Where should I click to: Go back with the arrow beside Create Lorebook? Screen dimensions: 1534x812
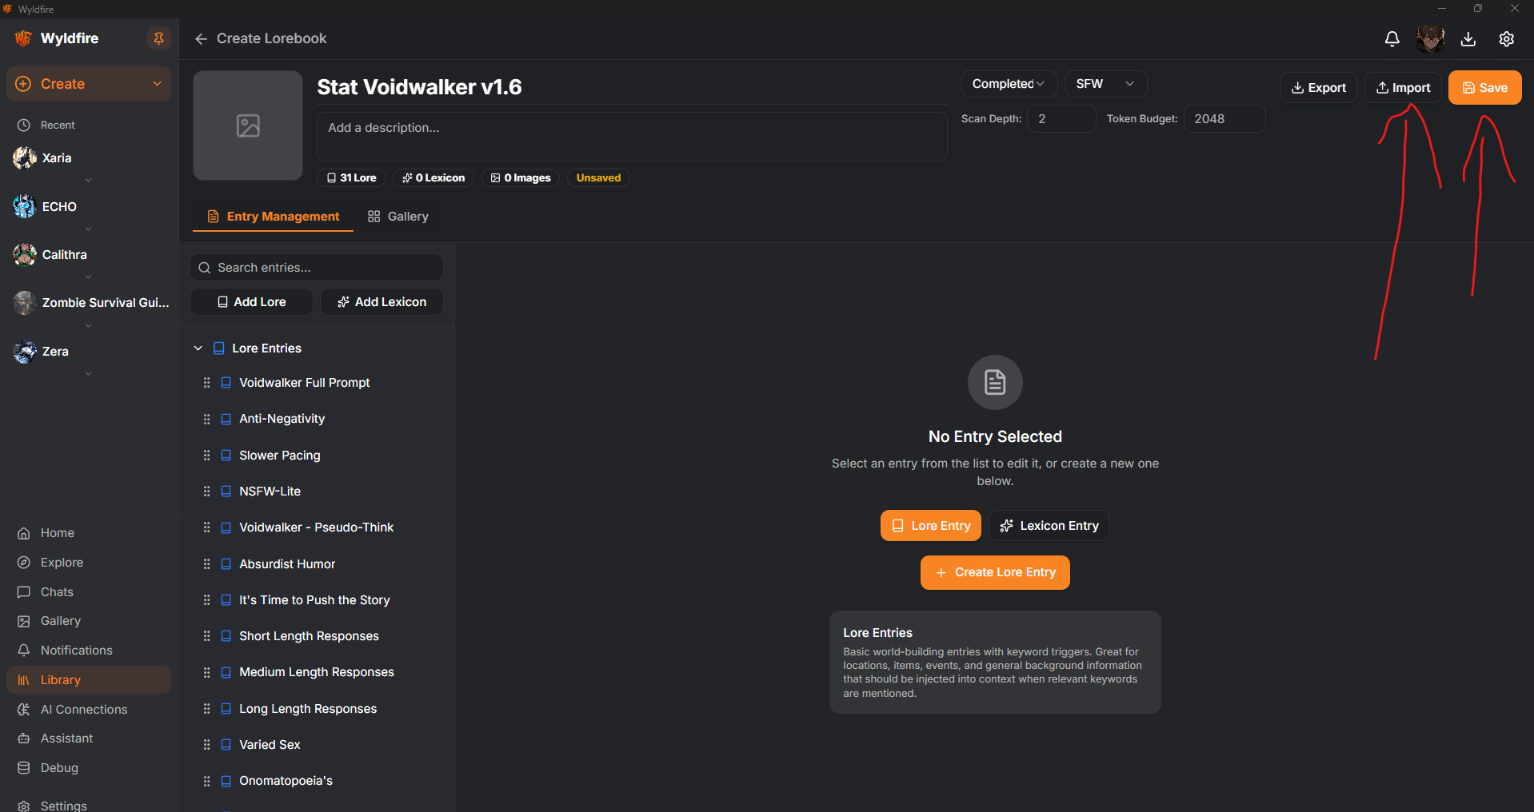(x=201, y=38)
